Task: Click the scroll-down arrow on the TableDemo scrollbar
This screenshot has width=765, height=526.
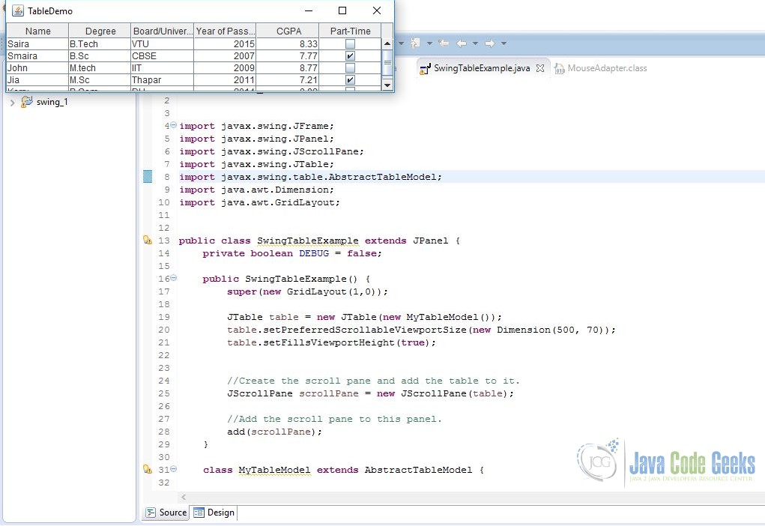Action: tap(387, 85)
